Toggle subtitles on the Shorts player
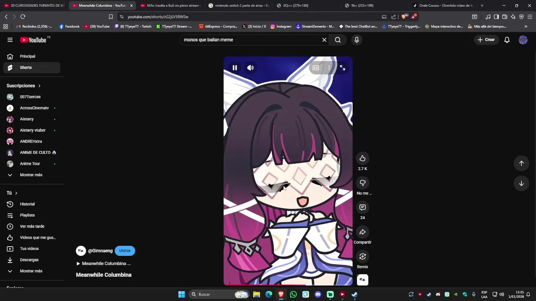The width and height of the screenshot is (536, 301). pyautogui.click(x=316, y=68)
